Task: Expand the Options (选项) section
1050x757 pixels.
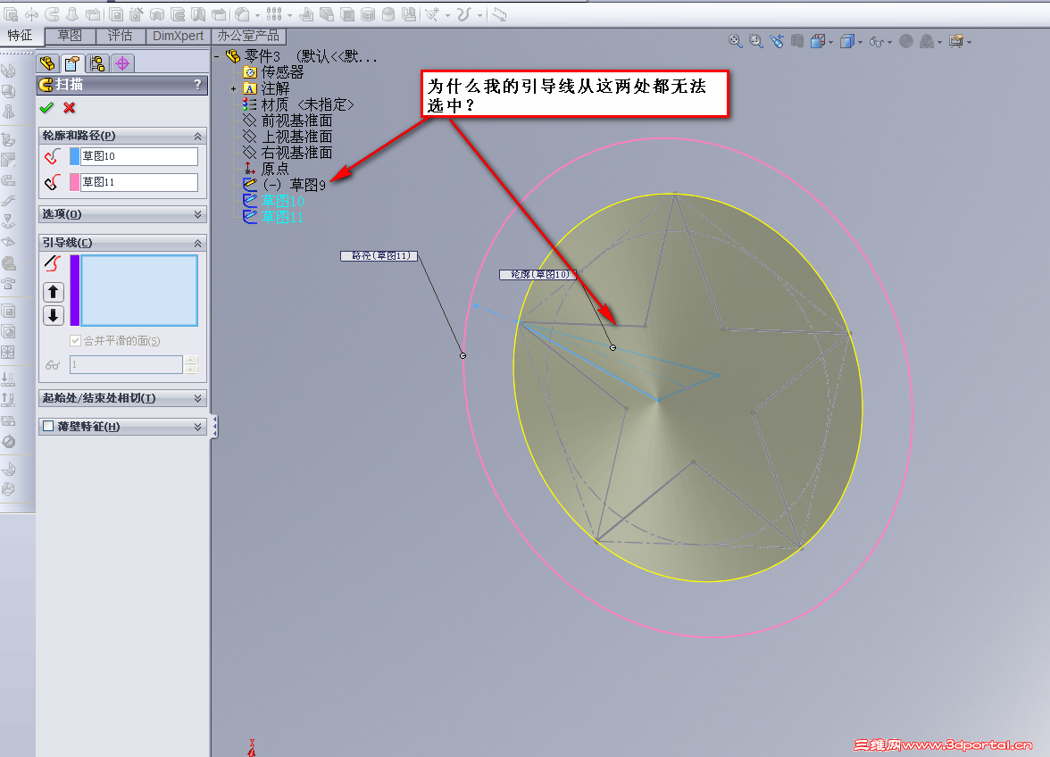Action: coord(197,214)
